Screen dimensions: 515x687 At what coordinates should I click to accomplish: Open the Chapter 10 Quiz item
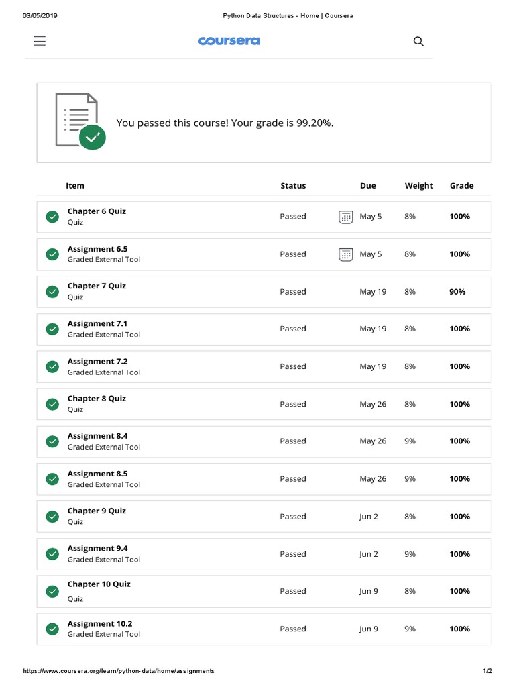(99, 584)
